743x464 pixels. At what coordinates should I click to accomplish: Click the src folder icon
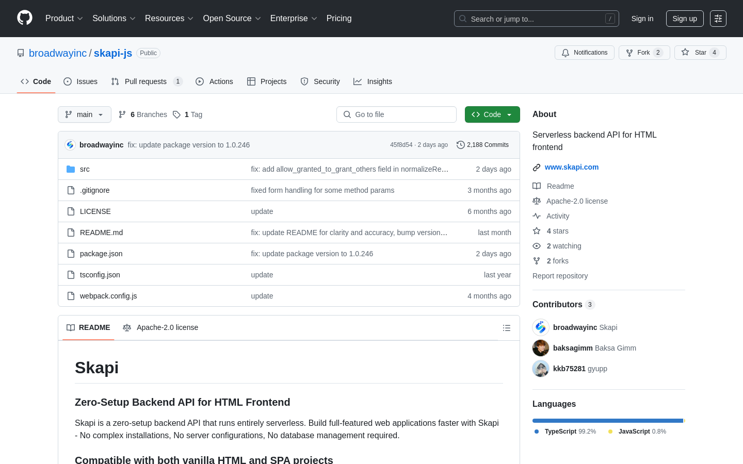[71, 169]
